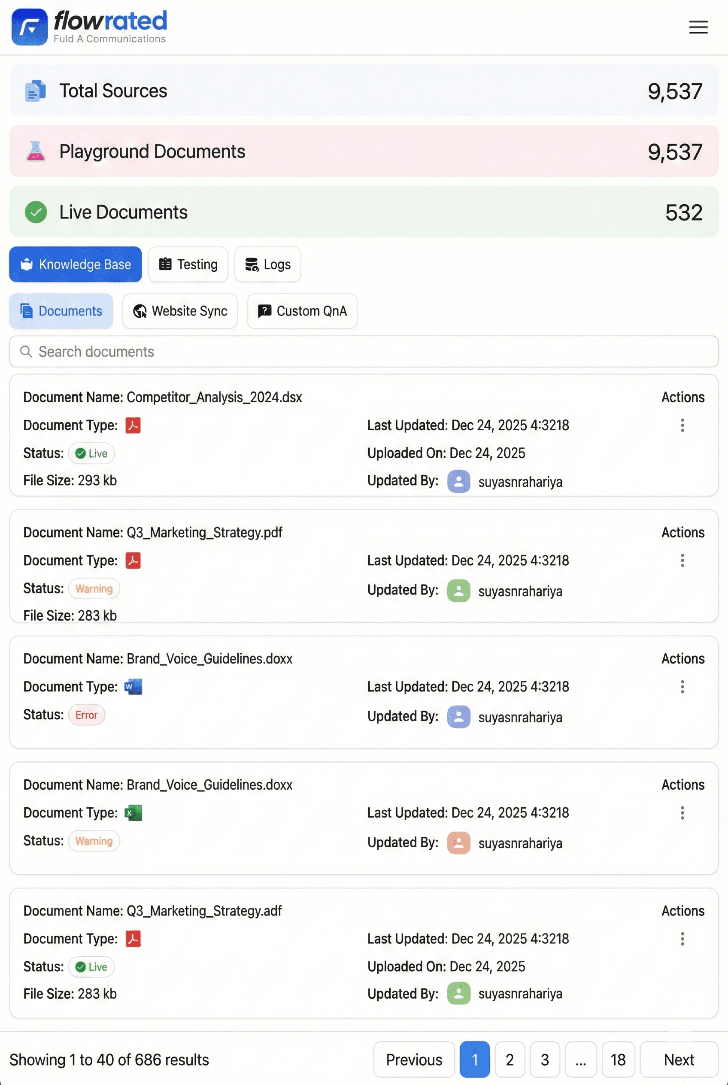
Task: Open actions menu for Q3_Marketing_Strategy.pdf
Action: coord(682,561)
